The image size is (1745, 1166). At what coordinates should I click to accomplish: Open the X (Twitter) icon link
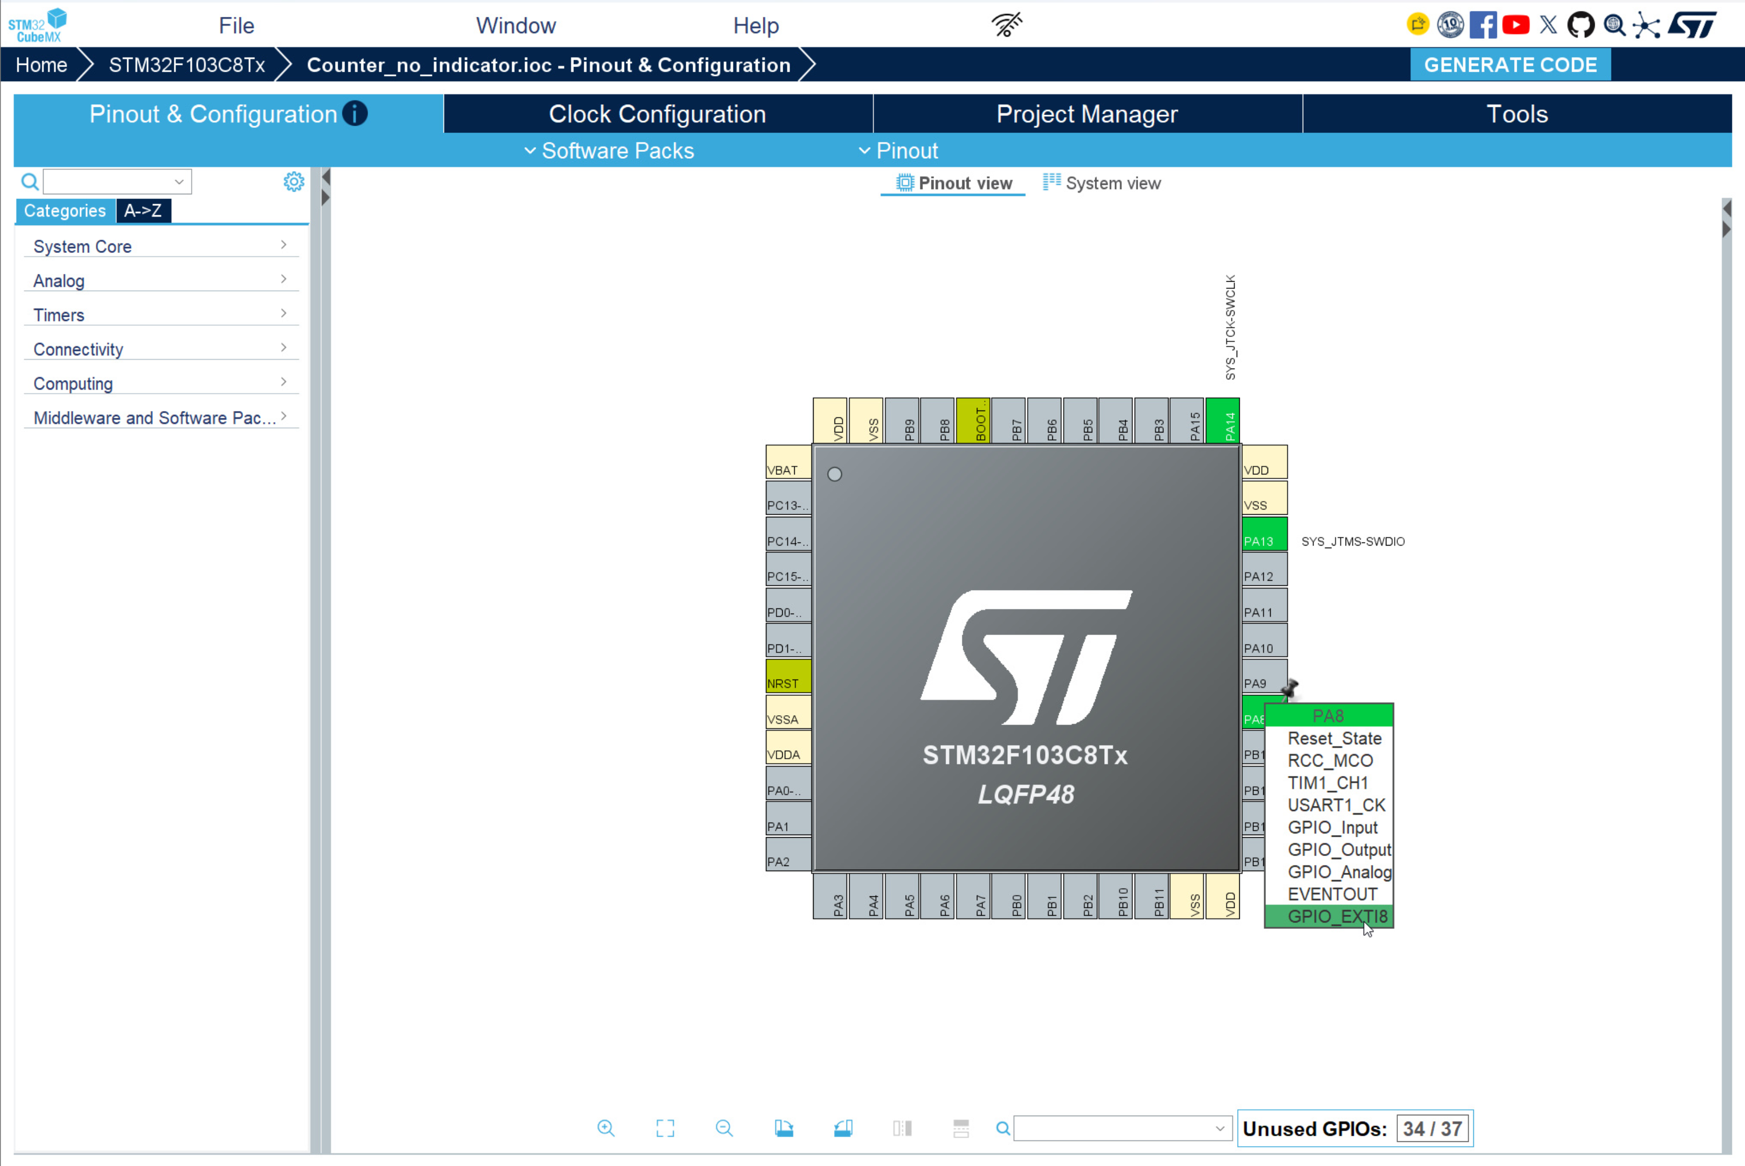tap(1548, 25)
